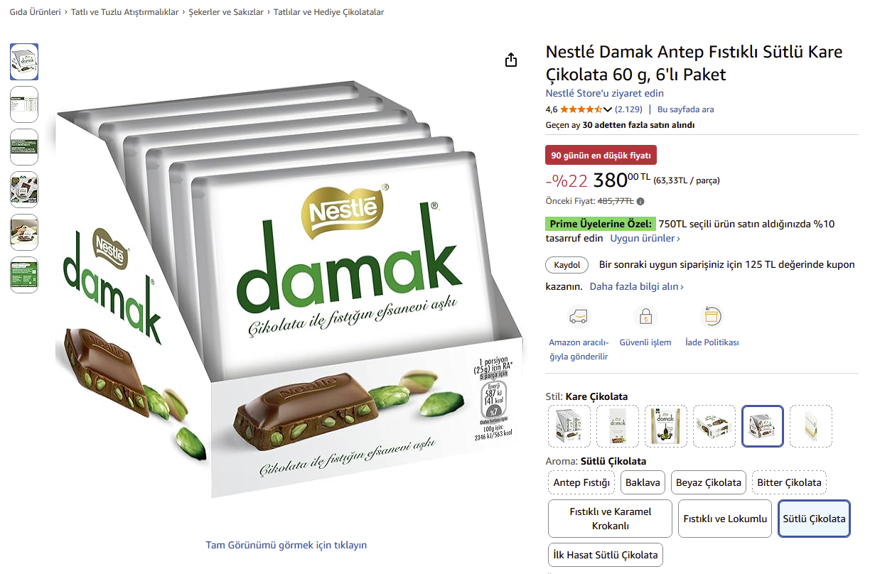Open the Amazon aracılığıyla gönderilir delivery icon

coord(579,316)
